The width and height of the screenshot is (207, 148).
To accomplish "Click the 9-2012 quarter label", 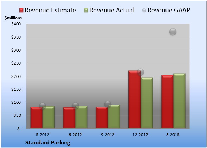I will point(108,135).
